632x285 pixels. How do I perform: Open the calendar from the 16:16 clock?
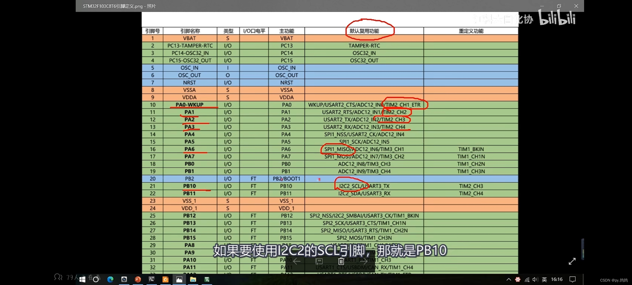pyautogui.click(x=557, y=279)
